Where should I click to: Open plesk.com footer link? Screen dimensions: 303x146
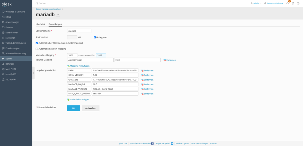[x=123, y=144]
